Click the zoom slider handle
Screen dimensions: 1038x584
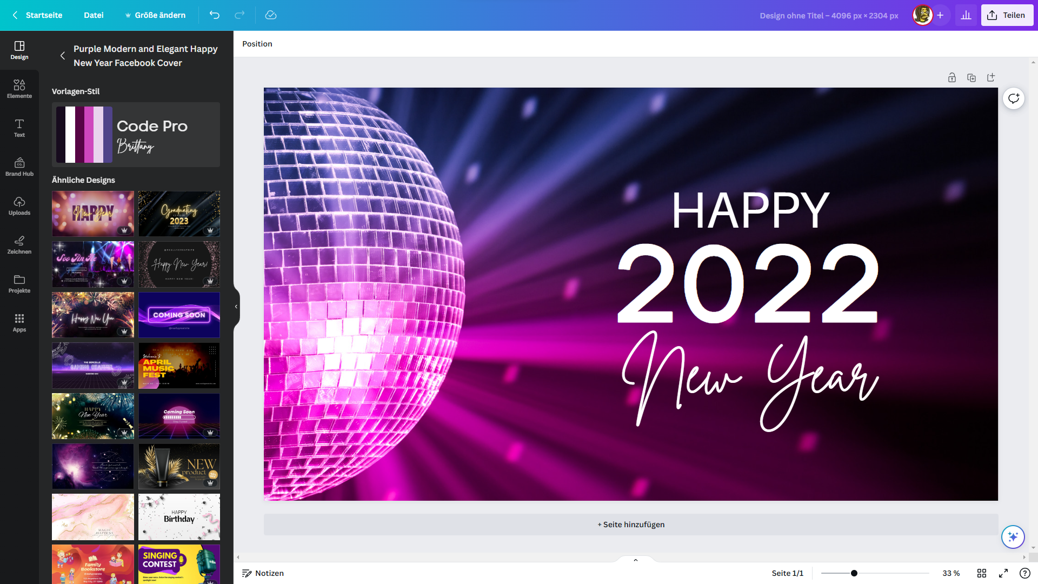pos(854,573)
